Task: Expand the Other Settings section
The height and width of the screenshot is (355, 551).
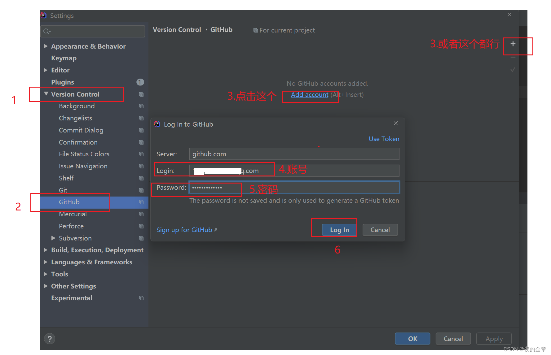Action: (x=46, y=286)
